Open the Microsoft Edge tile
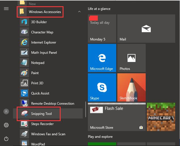This screenshot has height=146, width=180. (102, 58)
